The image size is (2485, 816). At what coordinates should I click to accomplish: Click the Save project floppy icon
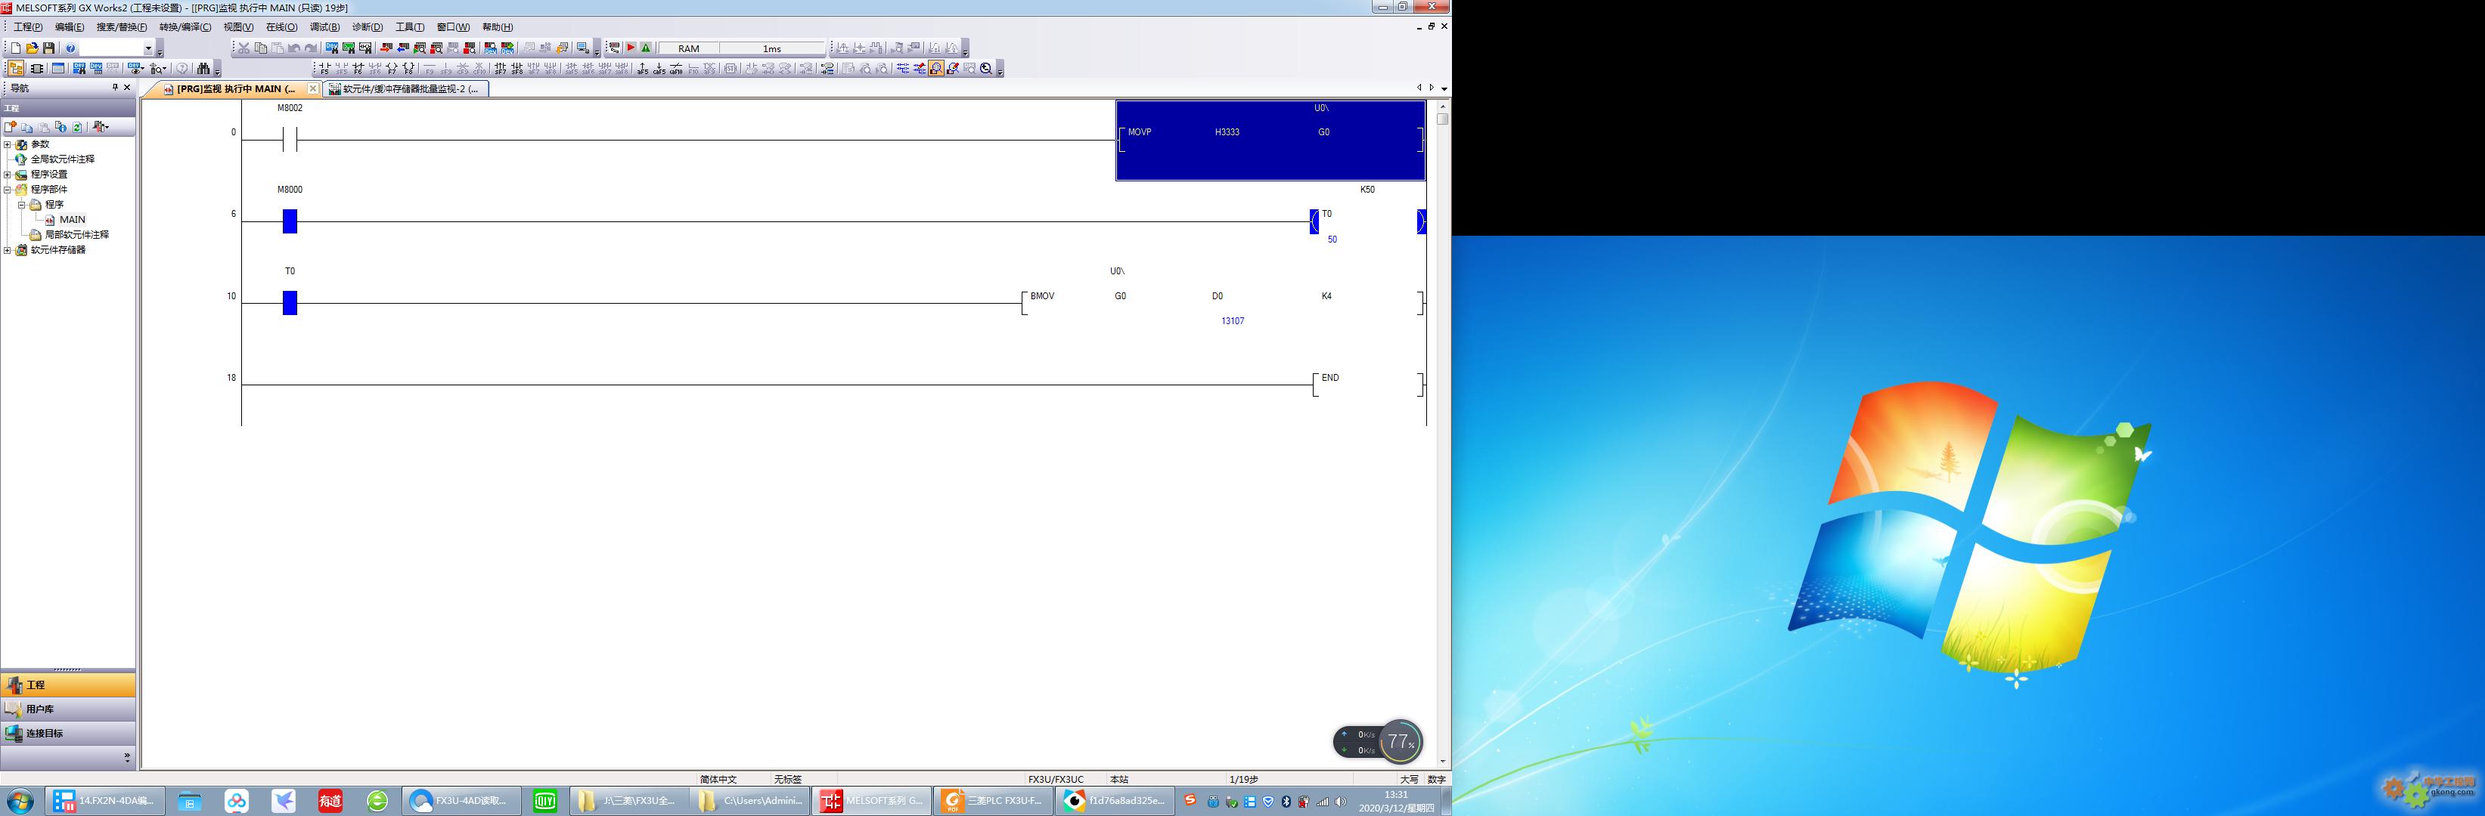[48, 48]
